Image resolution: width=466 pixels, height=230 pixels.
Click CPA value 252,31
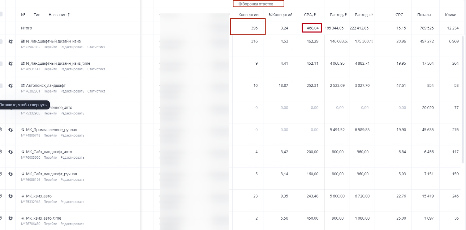pyautogui.click(x=312, y=85)
